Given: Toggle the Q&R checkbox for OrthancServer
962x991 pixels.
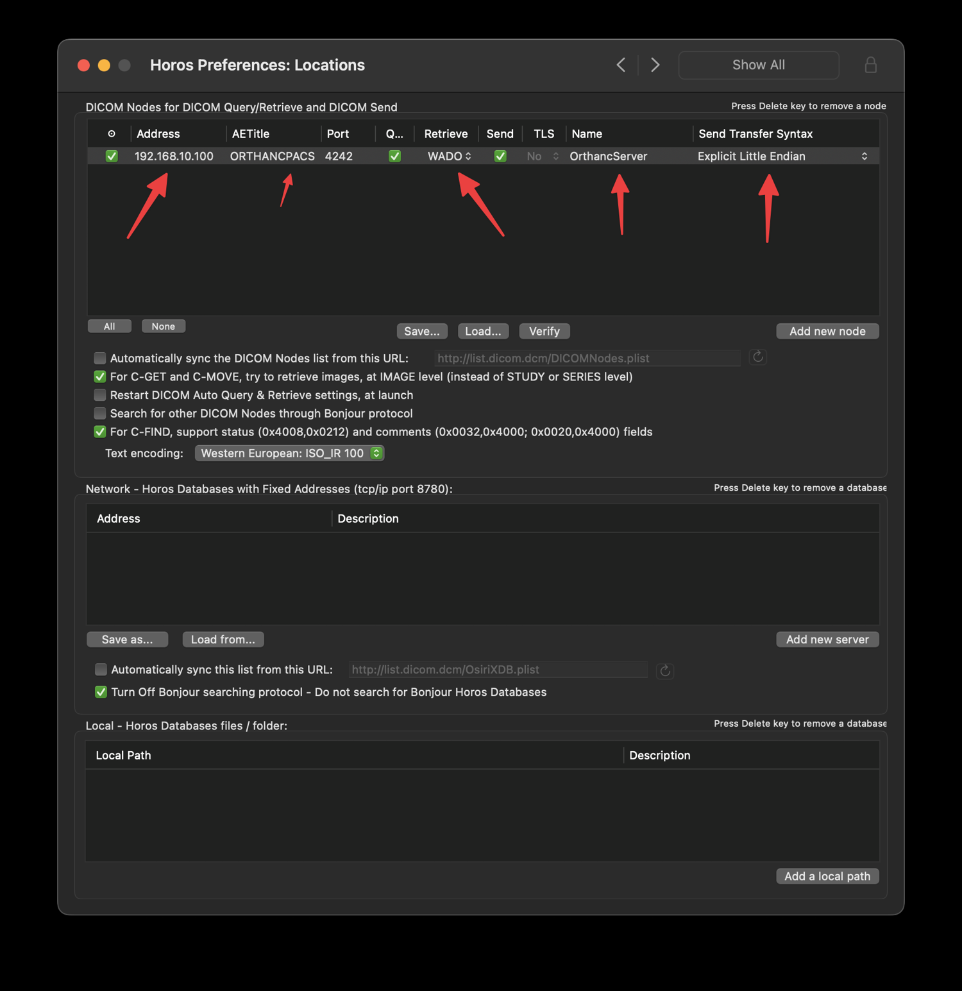Looking at the screenshot, I should (x=394, y=156).
